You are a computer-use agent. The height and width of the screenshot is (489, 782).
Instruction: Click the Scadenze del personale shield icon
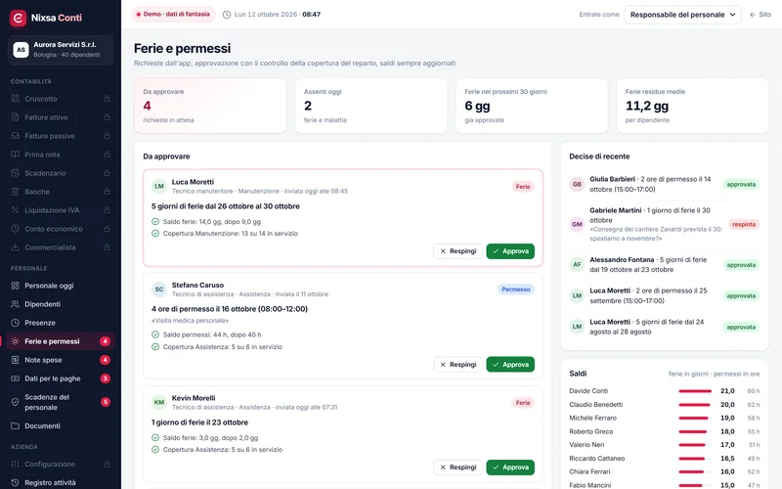15,402
